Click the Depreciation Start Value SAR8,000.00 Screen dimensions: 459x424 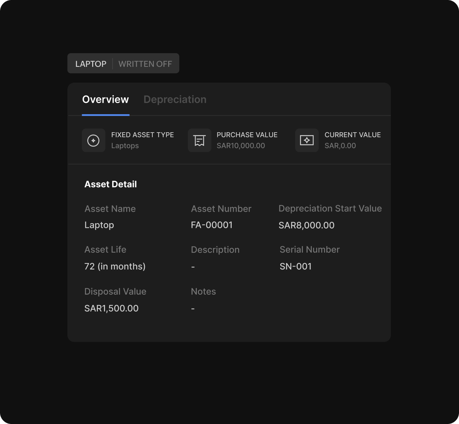point(306,225)
